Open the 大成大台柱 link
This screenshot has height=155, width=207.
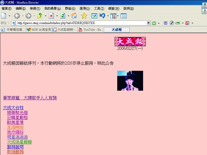coord(13,108)
